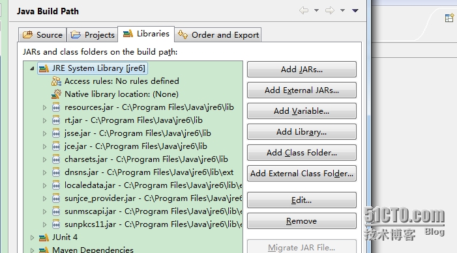Expand the rt.jar node
457x253 pixels.
[x=44, y=120]
